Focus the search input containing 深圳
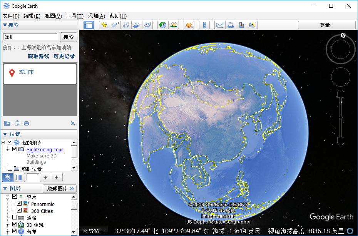 pyautogui.click(x=30, y=37)
